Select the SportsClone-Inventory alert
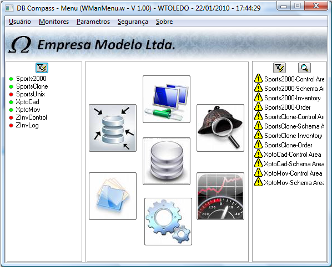 click(293, 136)
